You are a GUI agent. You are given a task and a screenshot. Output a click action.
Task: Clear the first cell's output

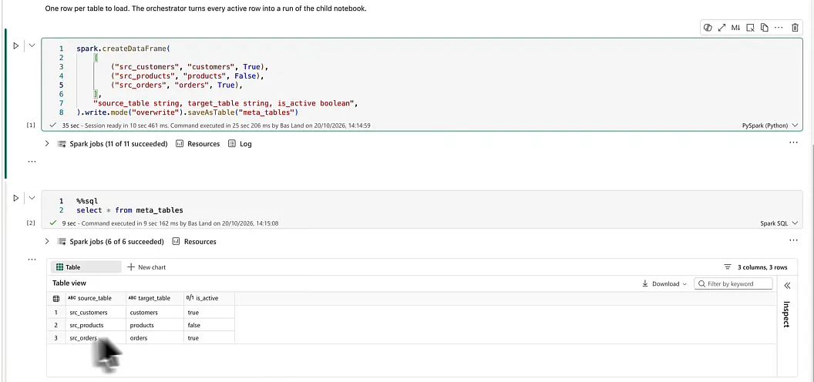750,28
